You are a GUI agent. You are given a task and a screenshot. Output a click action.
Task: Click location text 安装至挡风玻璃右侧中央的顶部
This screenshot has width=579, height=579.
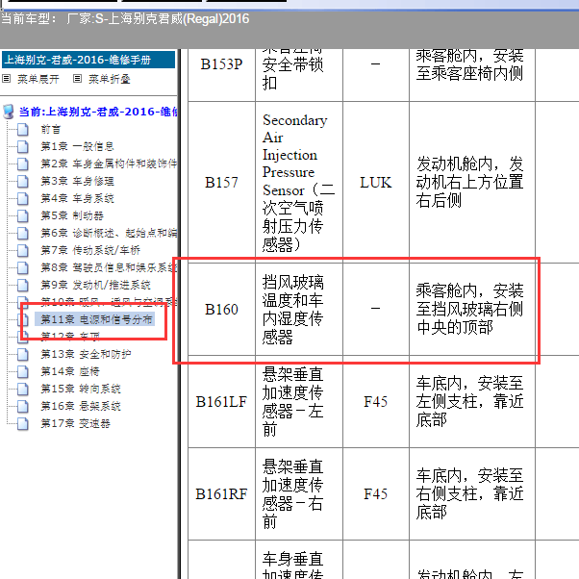pyautogui.click(x=469, y=310)
